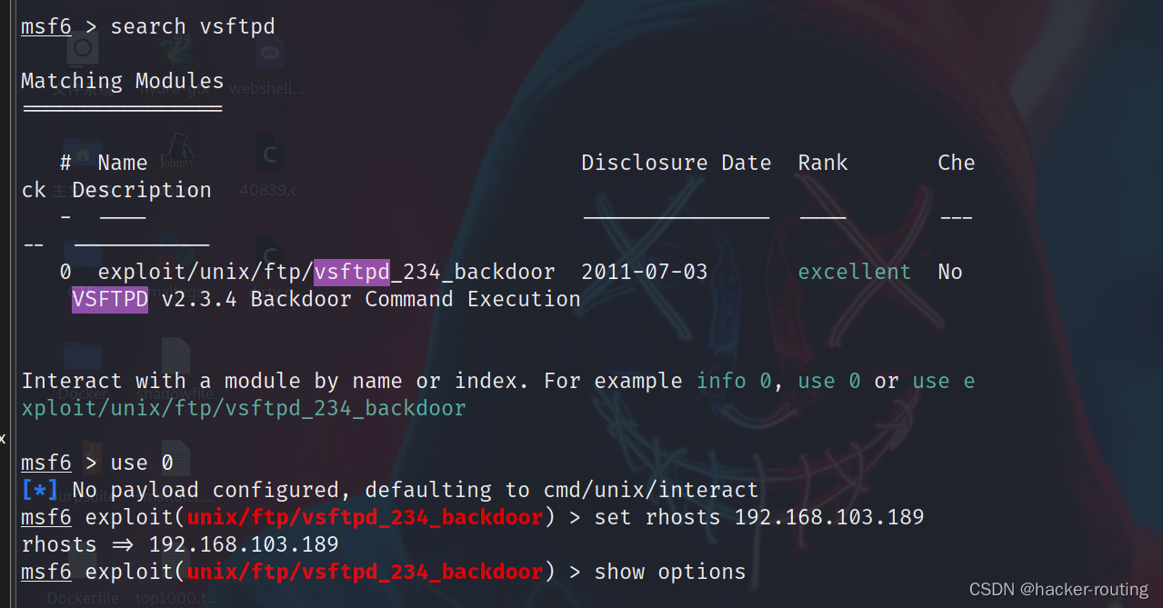Click the Dockerfile label at bottom
The height and width of the screenshot is (608, 1163).
[84, 599]
